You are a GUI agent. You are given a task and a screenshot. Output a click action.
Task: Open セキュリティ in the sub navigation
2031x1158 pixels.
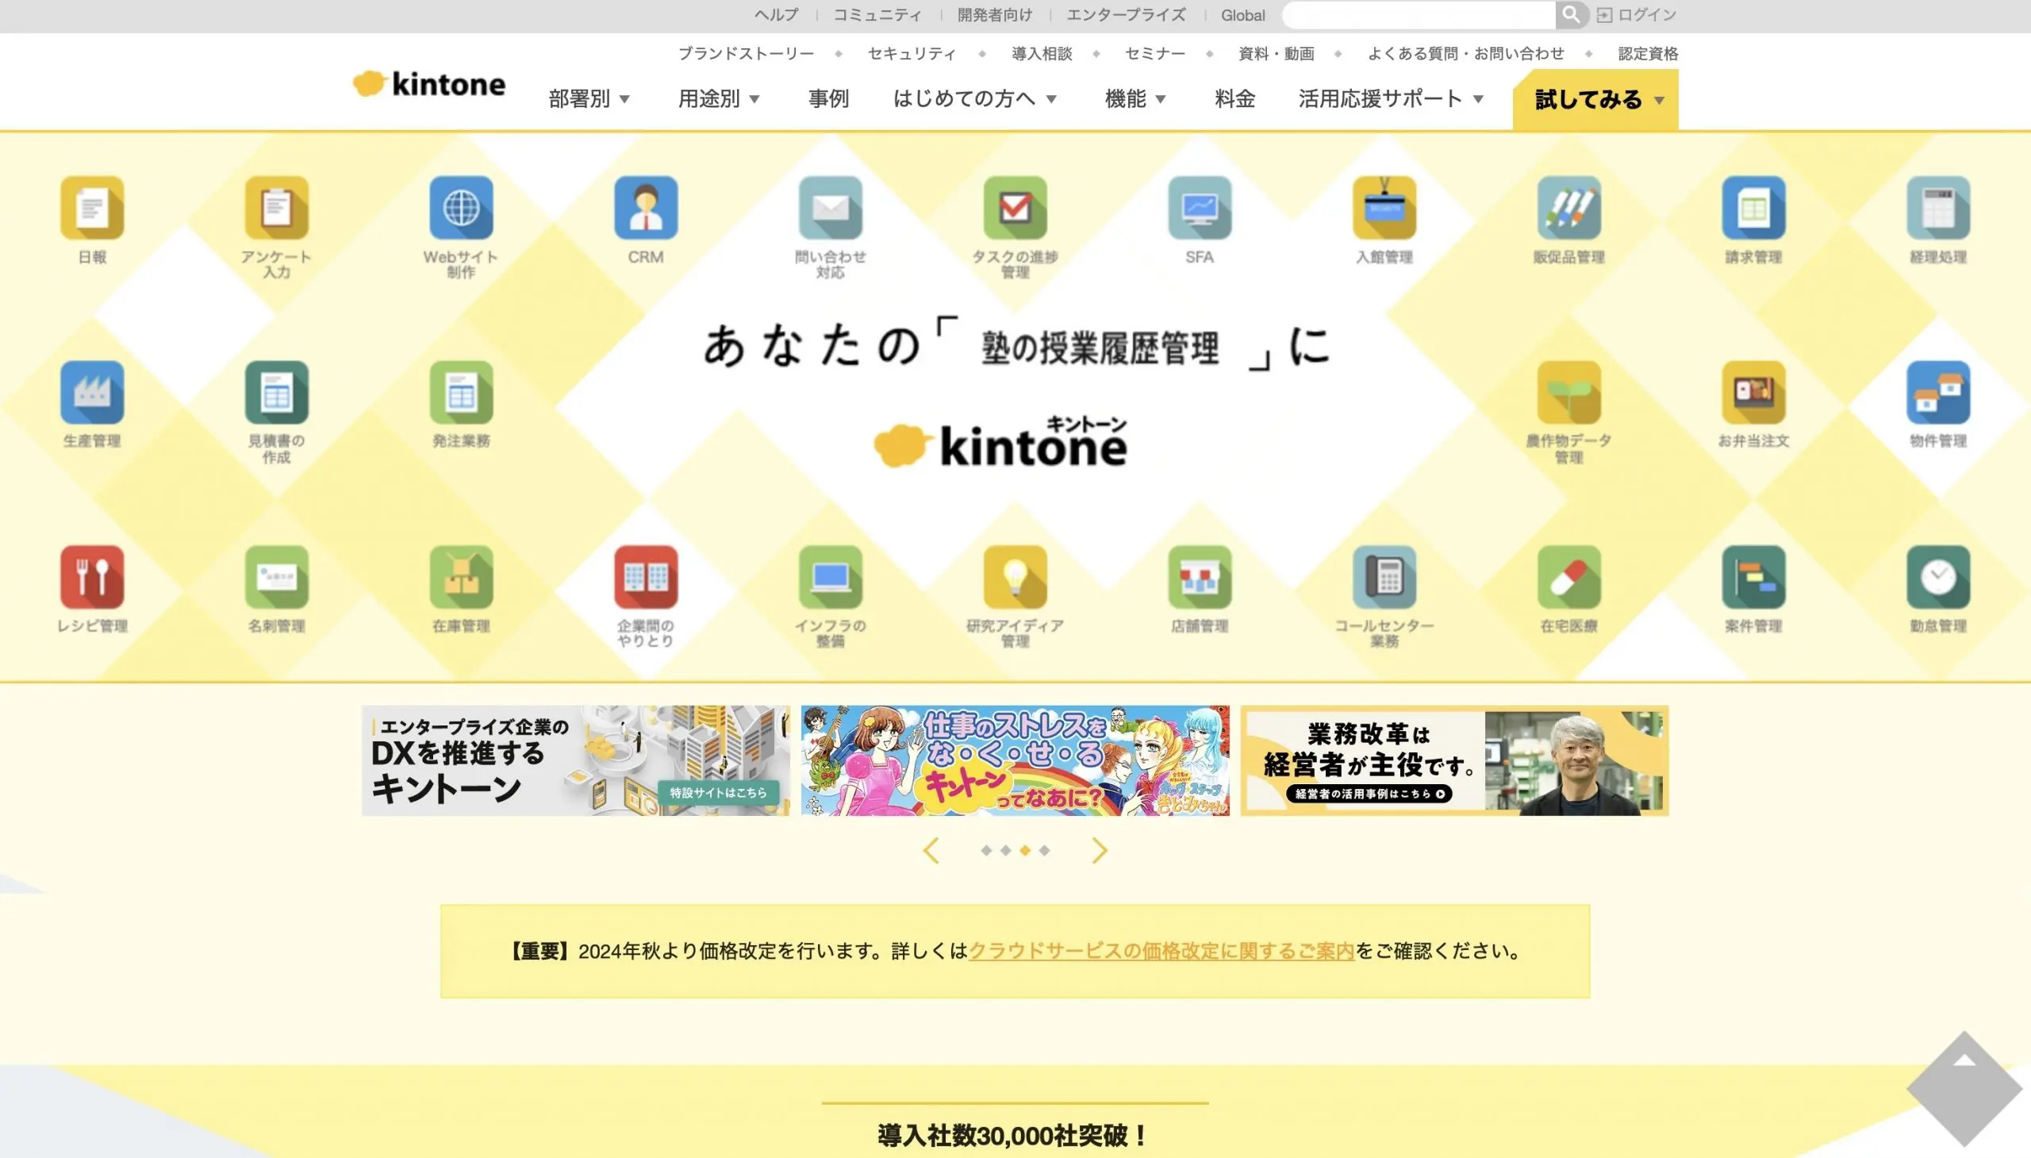pos(912,53)
